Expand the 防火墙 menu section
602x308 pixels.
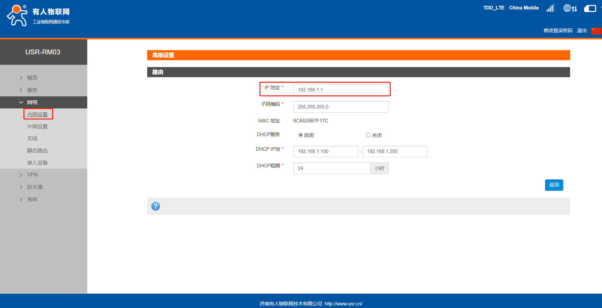click(x=35, y=187)
